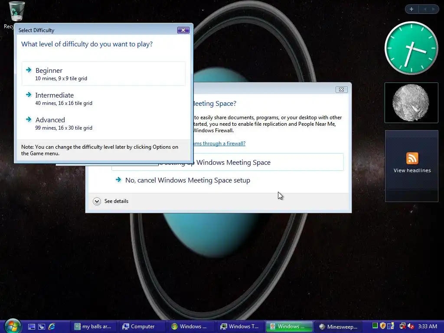Open View headlines in the feed gadget
Image resolution: width=444 pixels, height=333 pixels.
412,170
